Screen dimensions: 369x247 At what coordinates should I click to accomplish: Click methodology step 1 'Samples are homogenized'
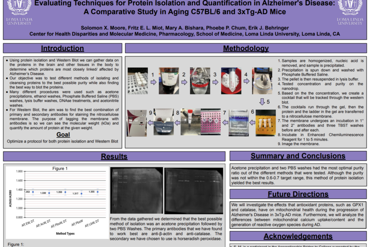pyautogui.click(x=320, y=63)
